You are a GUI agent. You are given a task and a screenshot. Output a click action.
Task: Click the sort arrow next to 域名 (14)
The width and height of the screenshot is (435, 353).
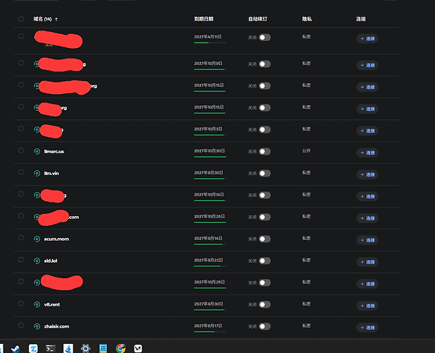[x=56, y=19]
